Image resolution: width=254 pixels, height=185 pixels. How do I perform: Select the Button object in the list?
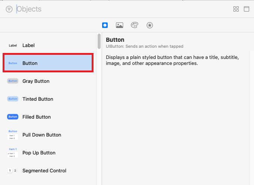pyautogui.click(x=48, y=63)
